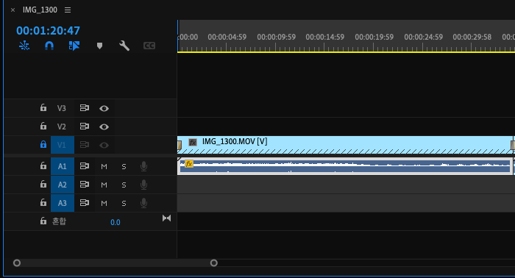This screenshot has height=278, width=515.
Task: Target the V2 track label
Action: [61, 126]
